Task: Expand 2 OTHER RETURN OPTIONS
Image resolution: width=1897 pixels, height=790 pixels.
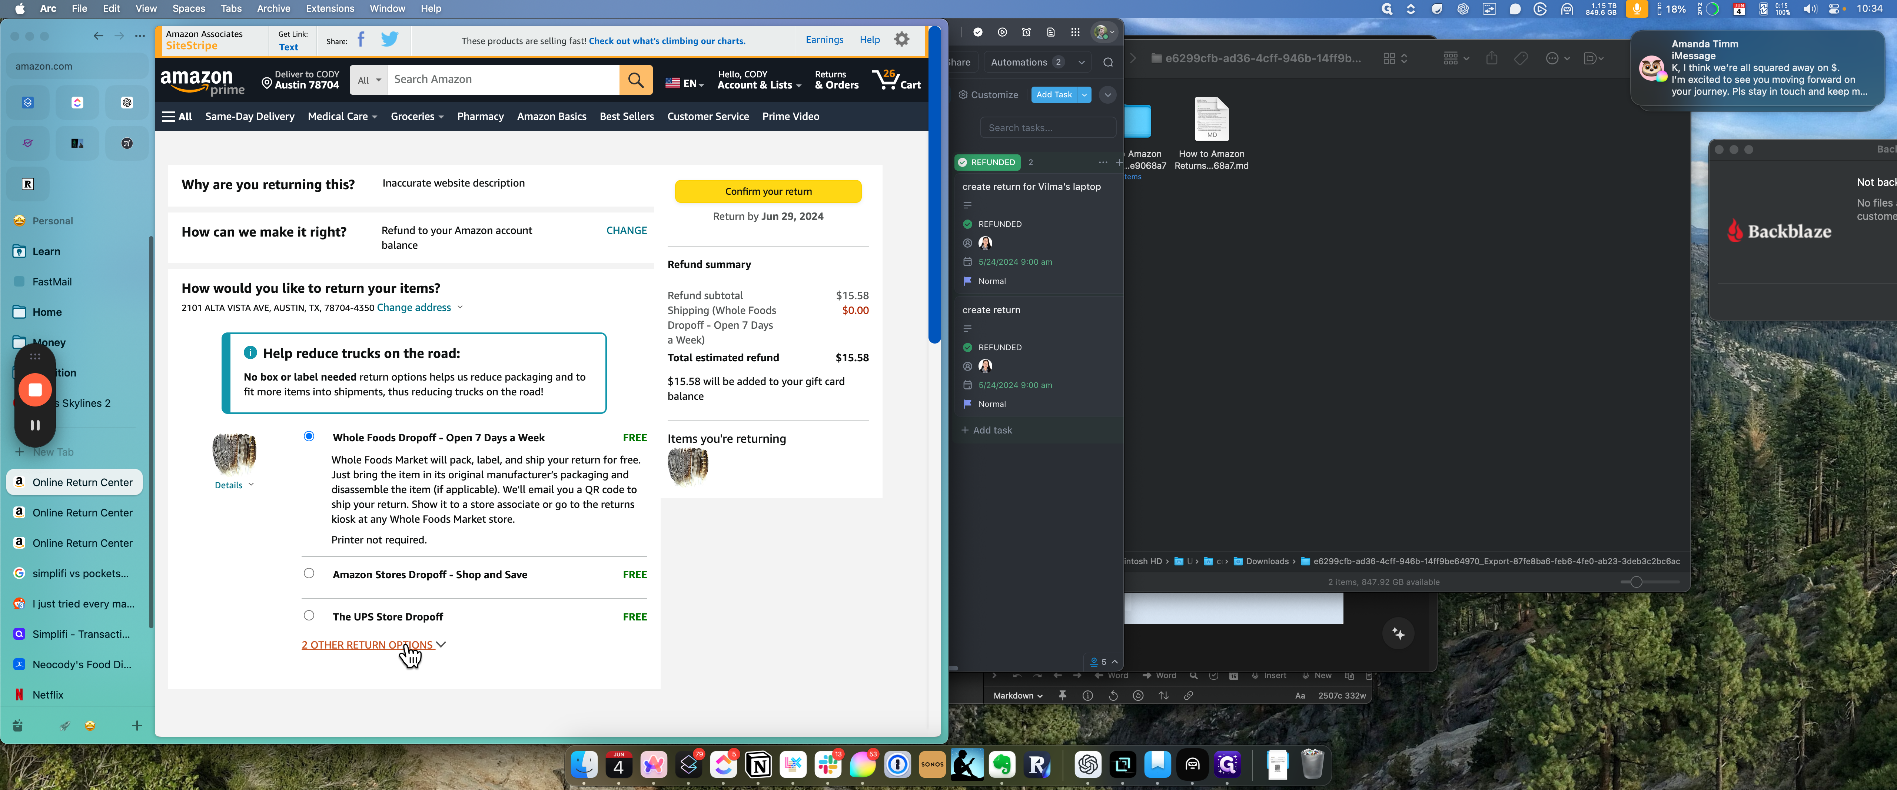Action: (x=373, y=645)
